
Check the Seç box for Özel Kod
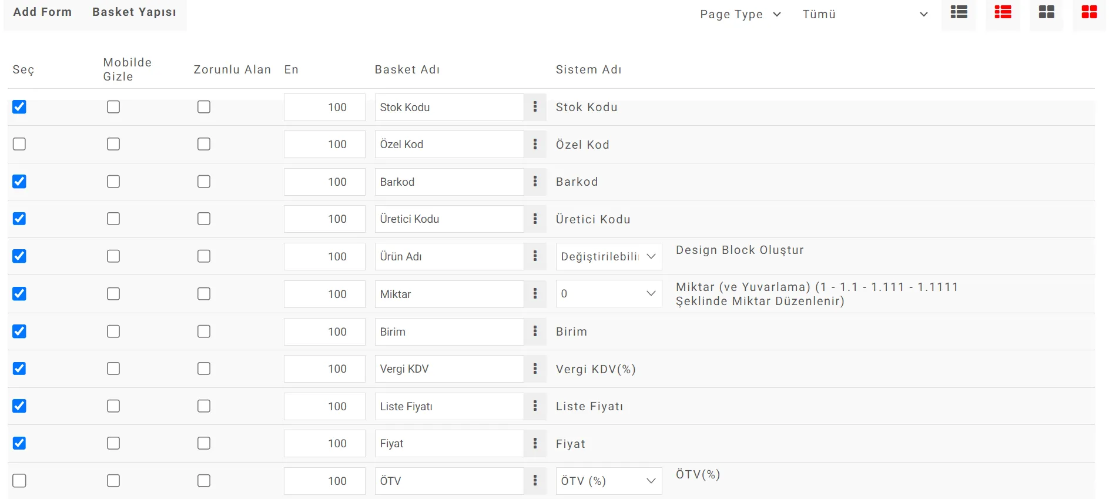[x=19, y=144]
